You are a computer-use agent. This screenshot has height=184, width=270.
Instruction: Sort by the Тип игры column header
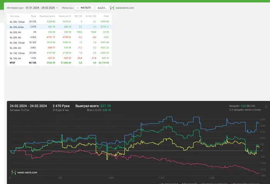pyautogui.click(x=15, y=16)
